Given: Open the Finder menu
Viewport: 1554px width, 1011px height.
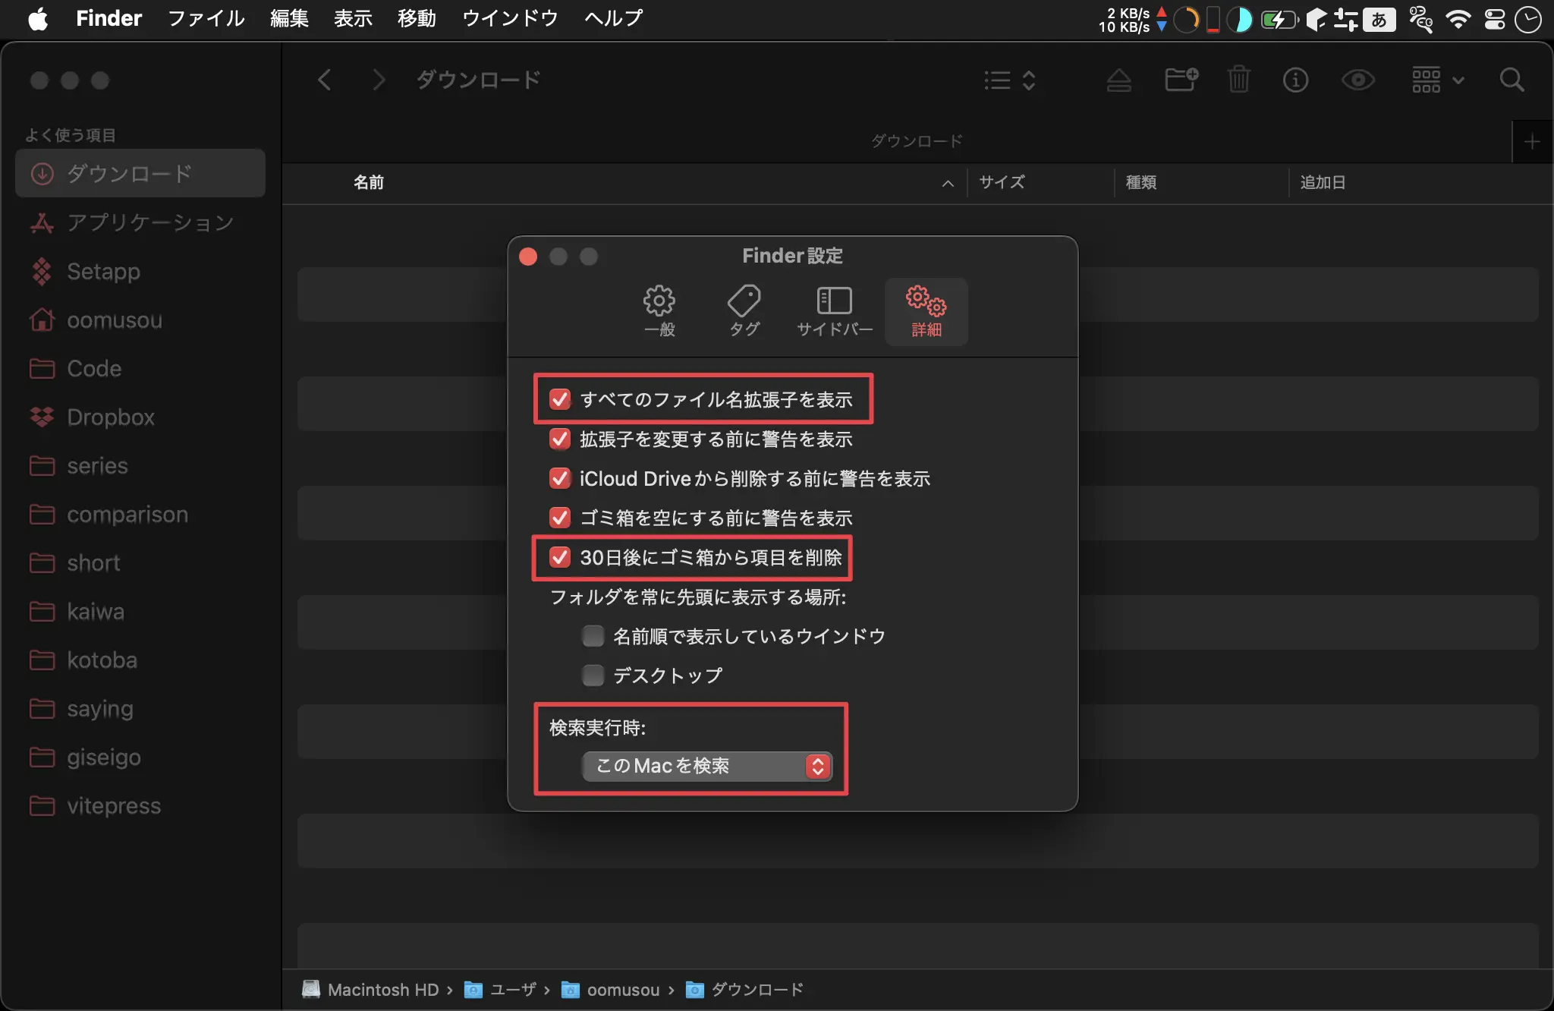Looking at the screenshot, I should [x=109, y=18].
